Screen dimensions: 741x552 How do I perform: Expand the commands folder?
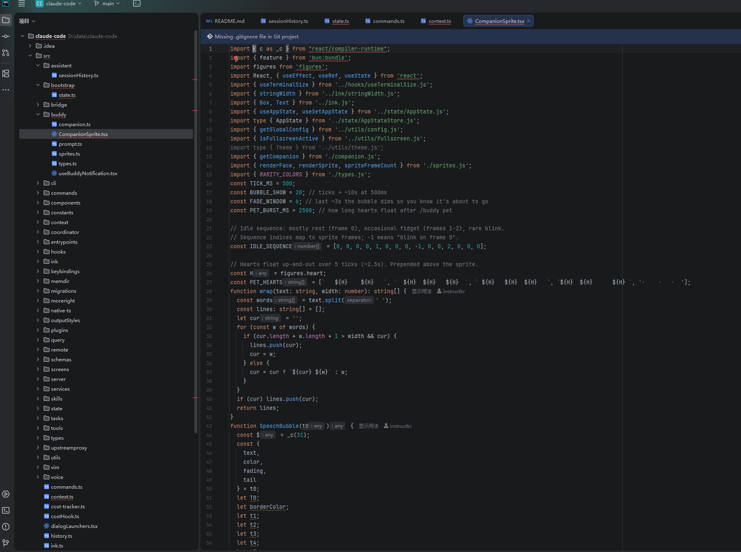pyautogui.click(x=38, y=193)
